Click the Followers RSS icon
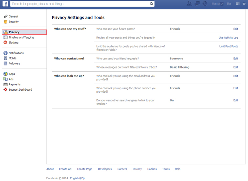248x181 pixels. tap(6, 63)
